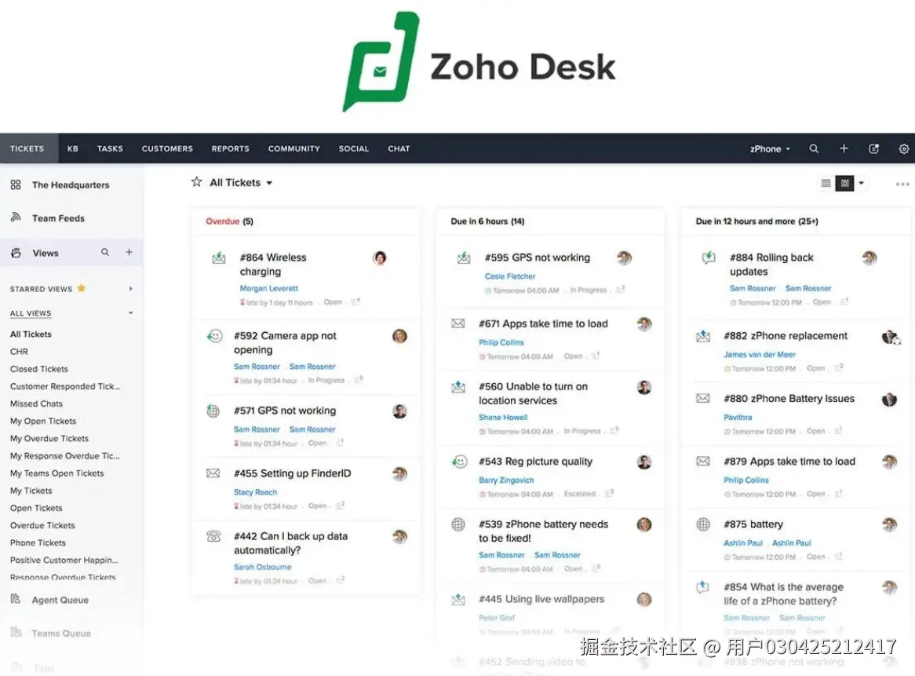Viewport: 915px width, 676px height.
Task: Click the globe icon on ticket #875 battery
Action: click(x=704, y=524)
